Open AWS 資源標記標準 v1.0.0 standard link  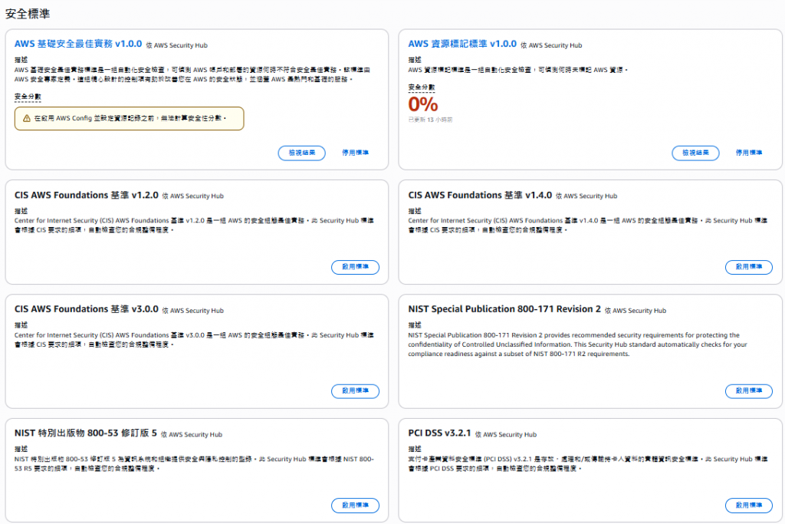click(462, 44)
